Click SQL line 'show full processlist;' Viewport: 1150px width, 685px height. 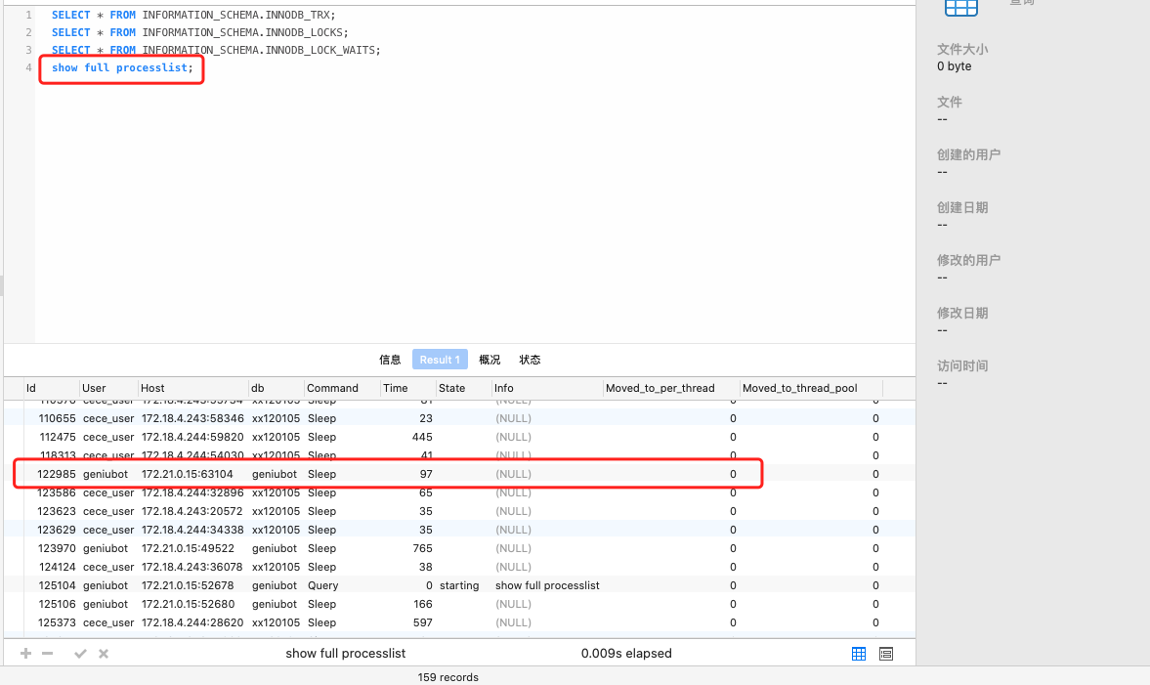pos(122,67)
